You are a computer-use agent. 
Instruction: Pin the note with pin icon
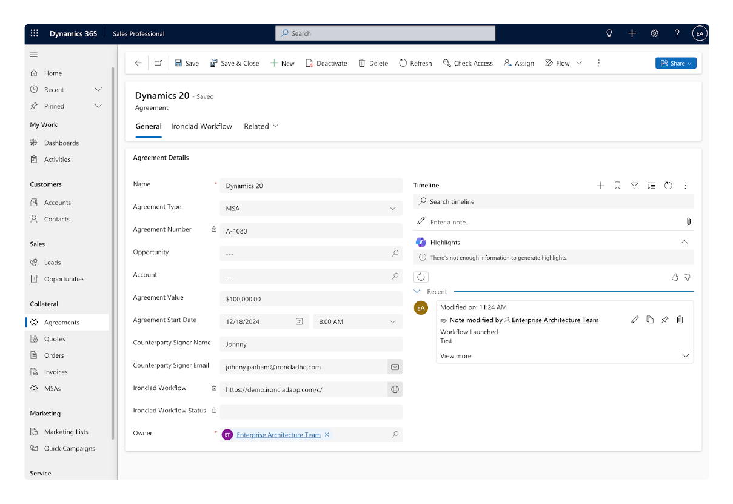(x=664, y=320)
